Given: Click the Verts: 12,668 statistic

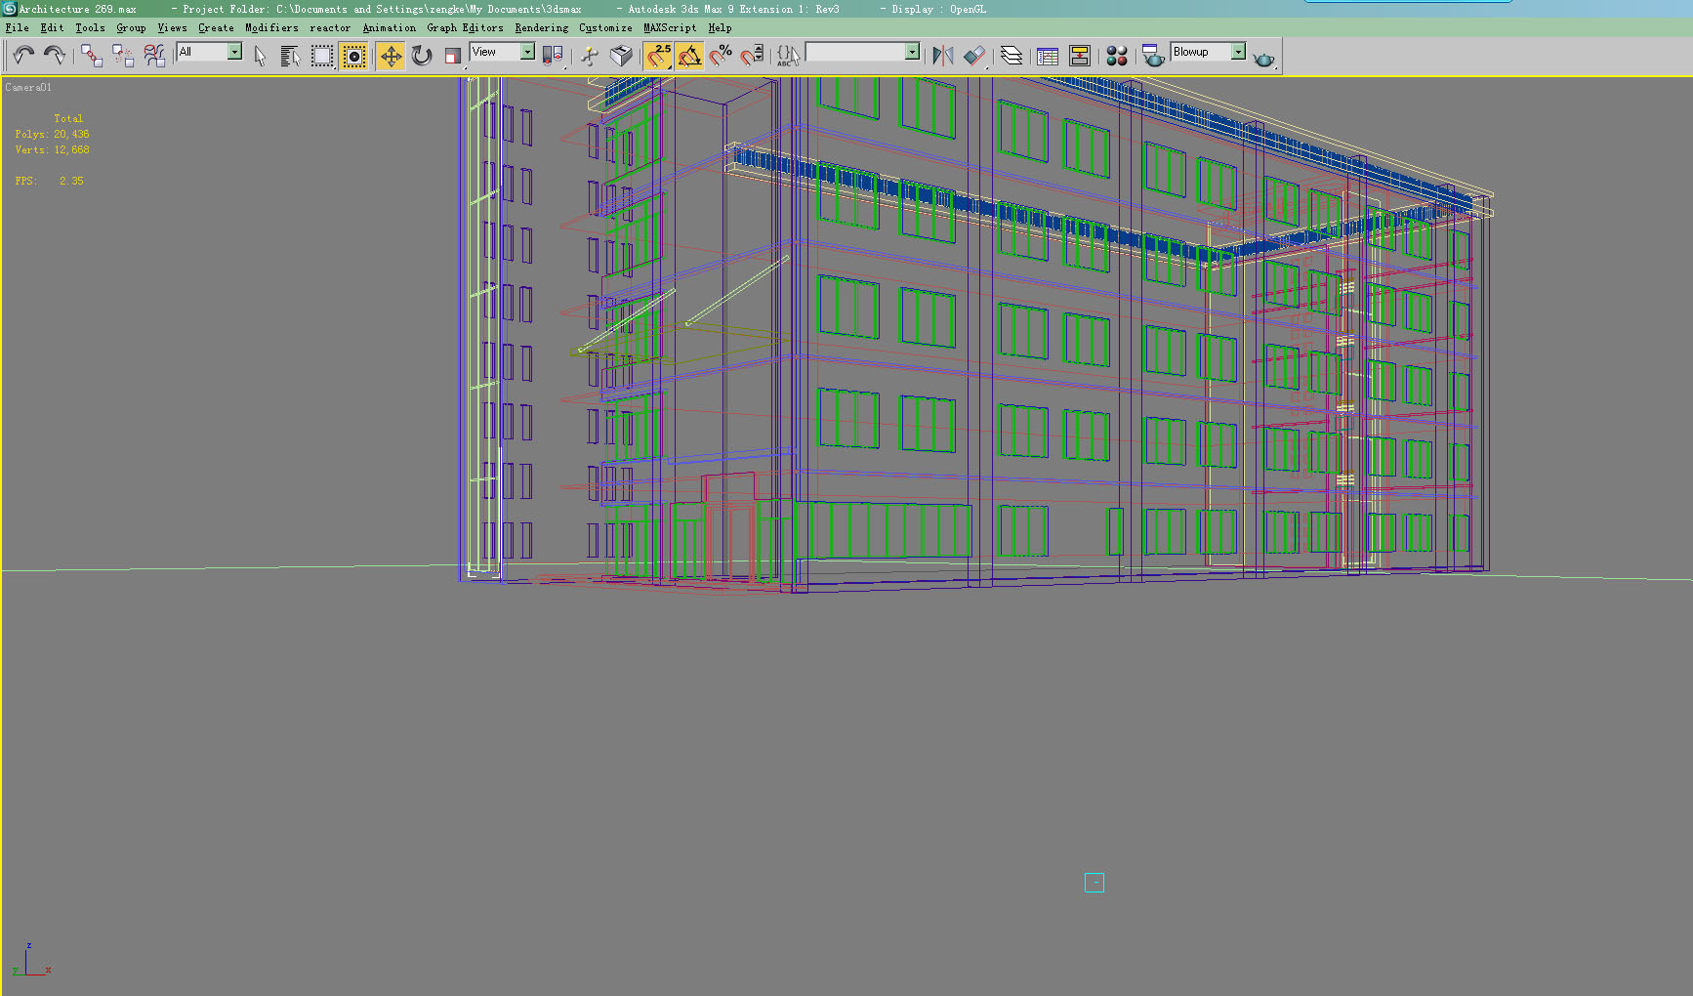Looking at the screenshot, I should pos(52,149).
